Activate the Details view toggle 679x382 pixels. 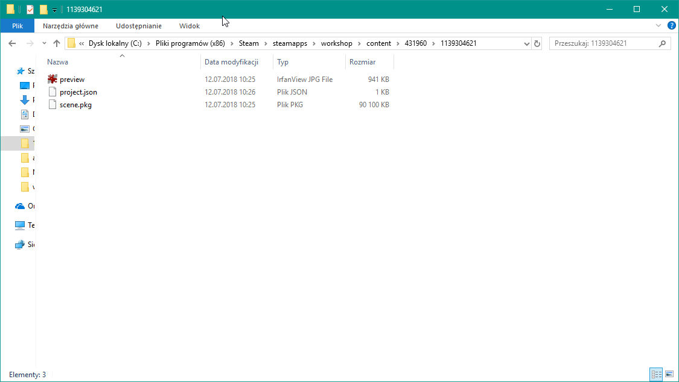click(x=656, y=374)
